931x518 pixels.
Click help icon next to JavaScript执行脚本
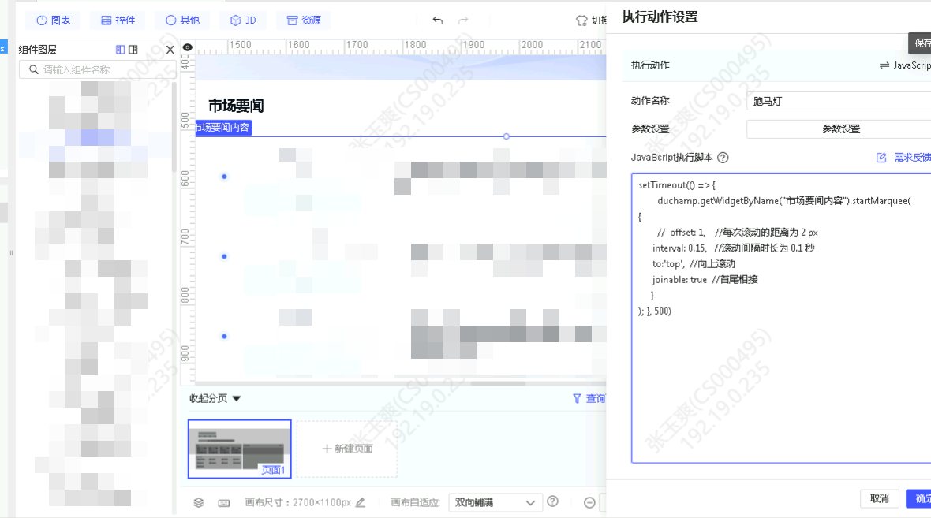723,158
